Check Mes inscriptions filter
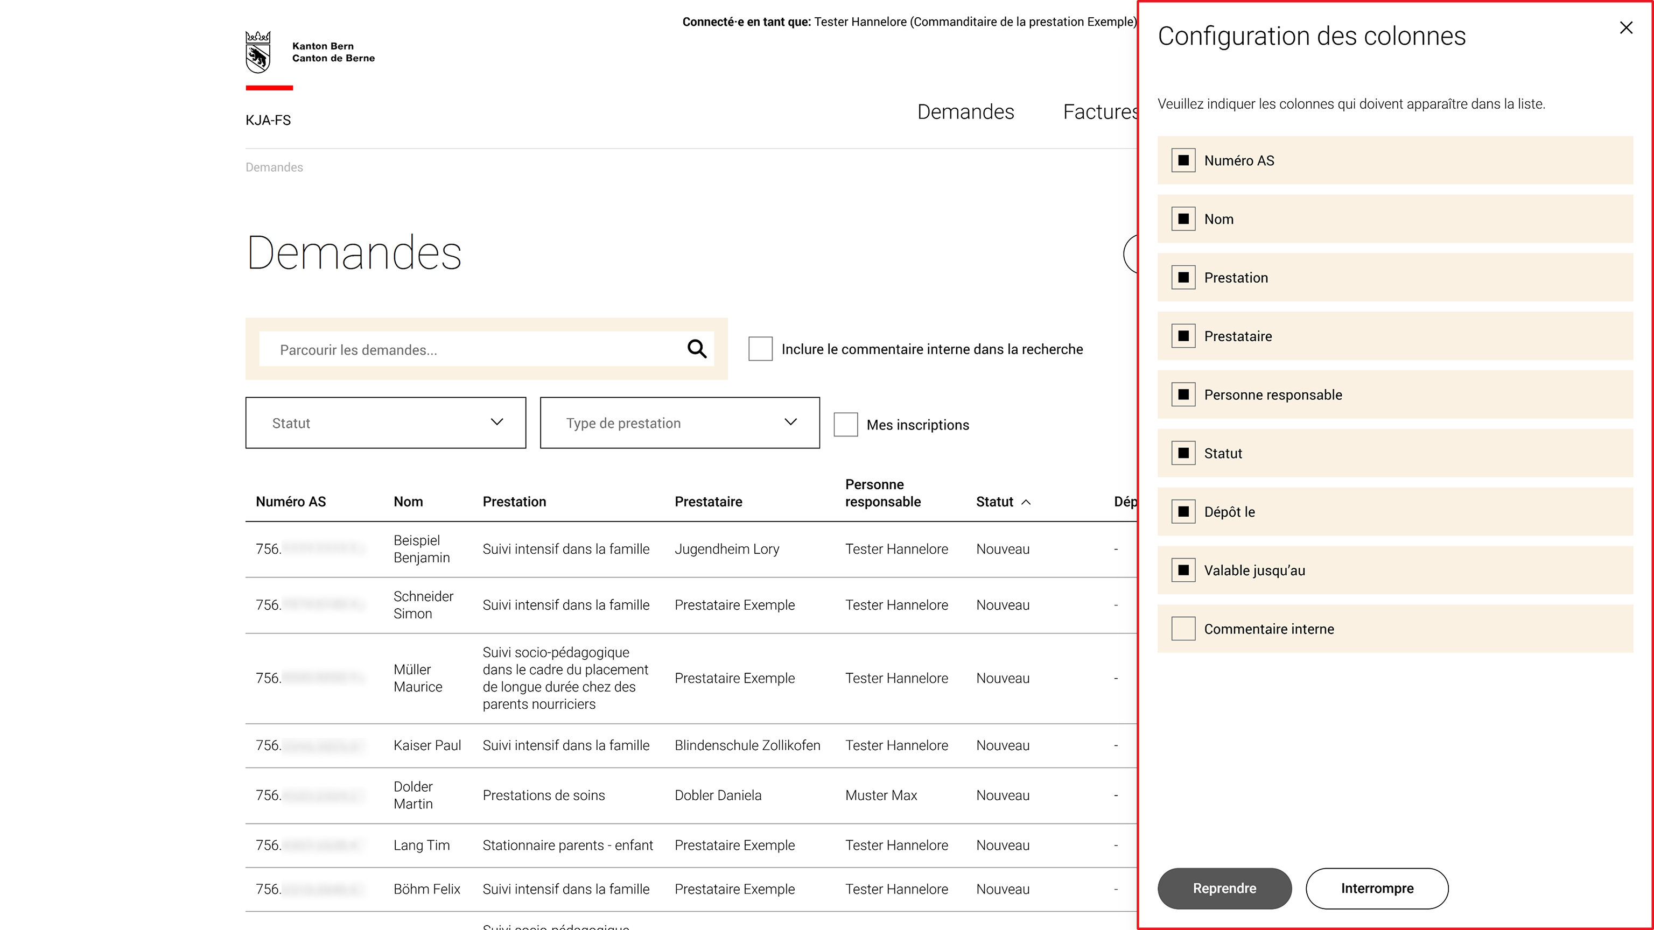Viewport: 1654px width, 930px height. click(x=846, y=424)
